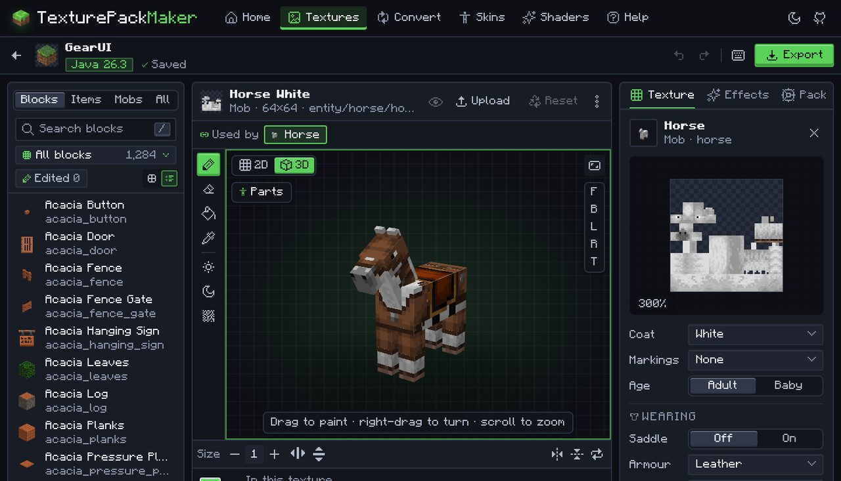Image resolution: width=841 pixels, height=481 pixels.
Task: Open the Armour dropdown showing Leather
Action: pyautogui.click(x=756, y=464)
